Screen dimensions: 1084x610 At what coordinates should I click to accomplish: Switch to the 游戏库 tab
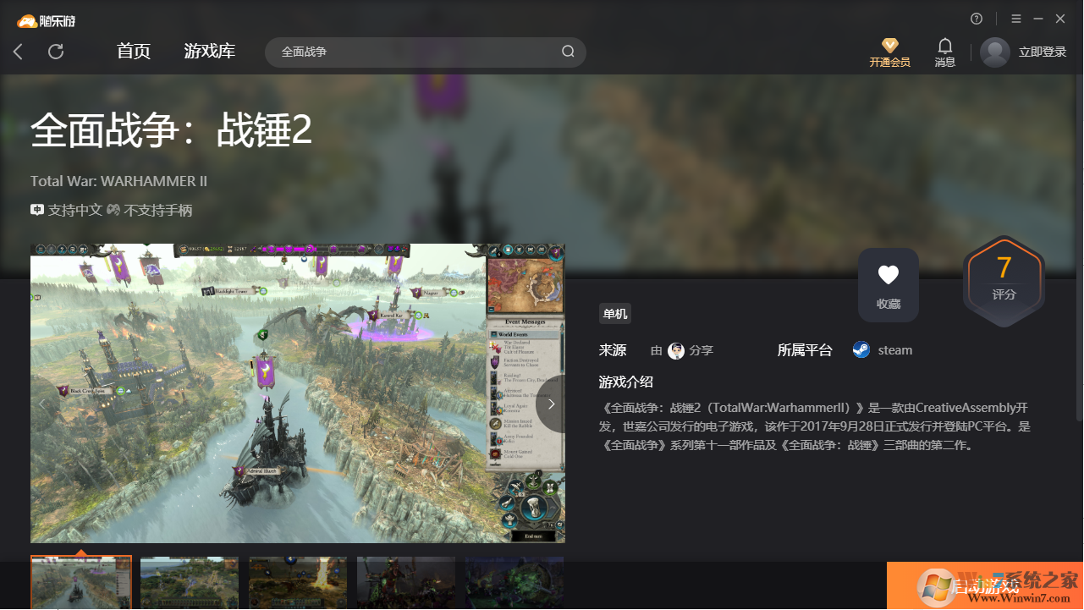(210, 52)
